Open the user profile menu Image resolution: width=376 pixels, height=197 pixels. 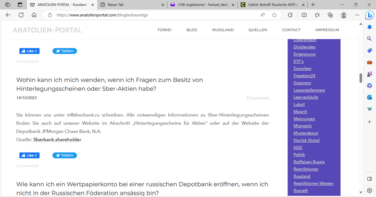[x=344, y=15]
